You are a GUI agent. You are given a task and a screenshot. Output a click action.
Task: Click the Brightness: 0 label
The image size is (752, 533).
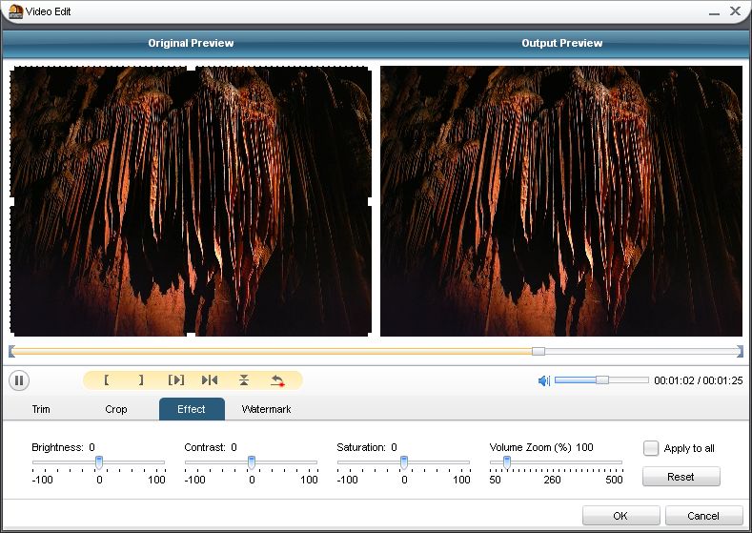pos(63,447)
